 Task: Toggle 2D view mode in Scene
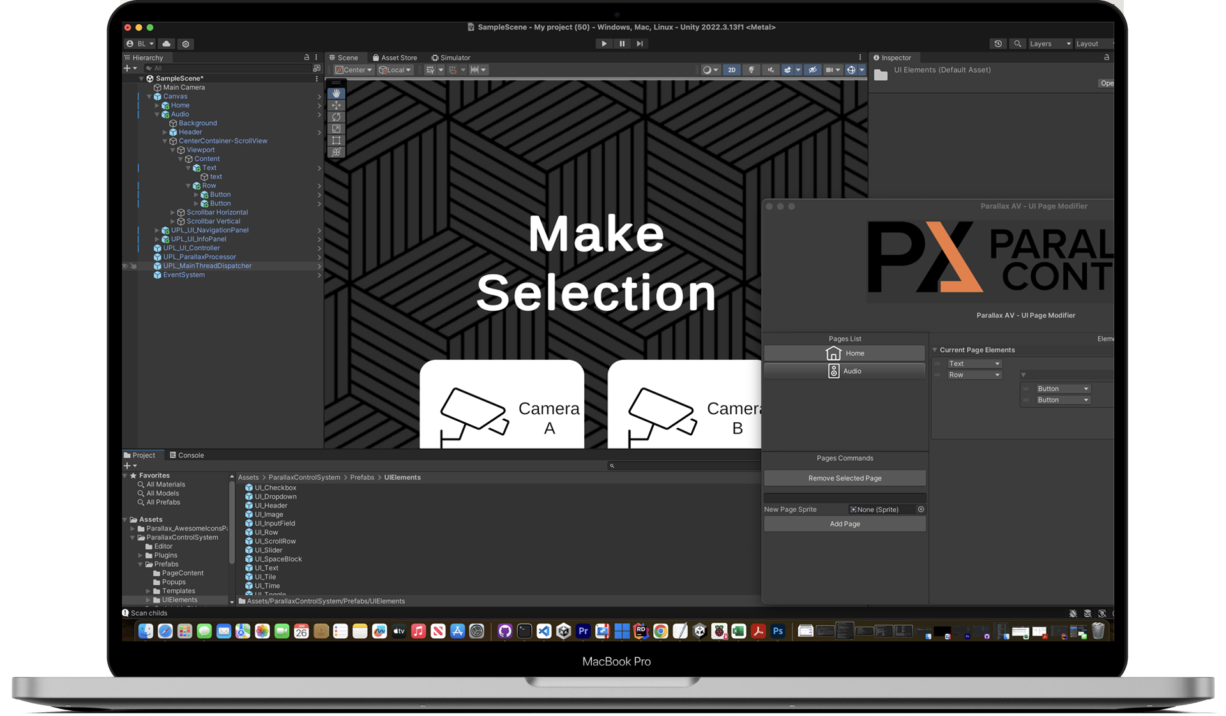coord(732,70)
